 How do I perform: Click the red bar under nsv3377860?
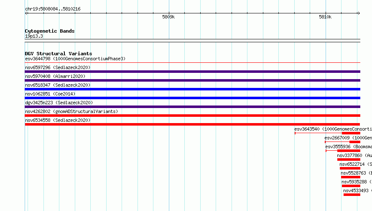[349, 160]
